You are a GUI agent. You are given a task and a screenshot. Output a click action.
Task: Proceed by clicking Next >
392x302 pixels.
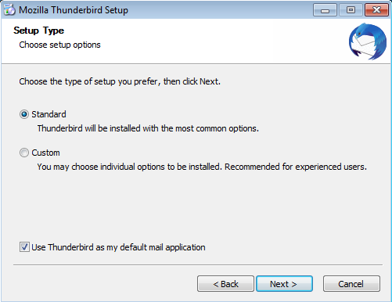point(284,284)
